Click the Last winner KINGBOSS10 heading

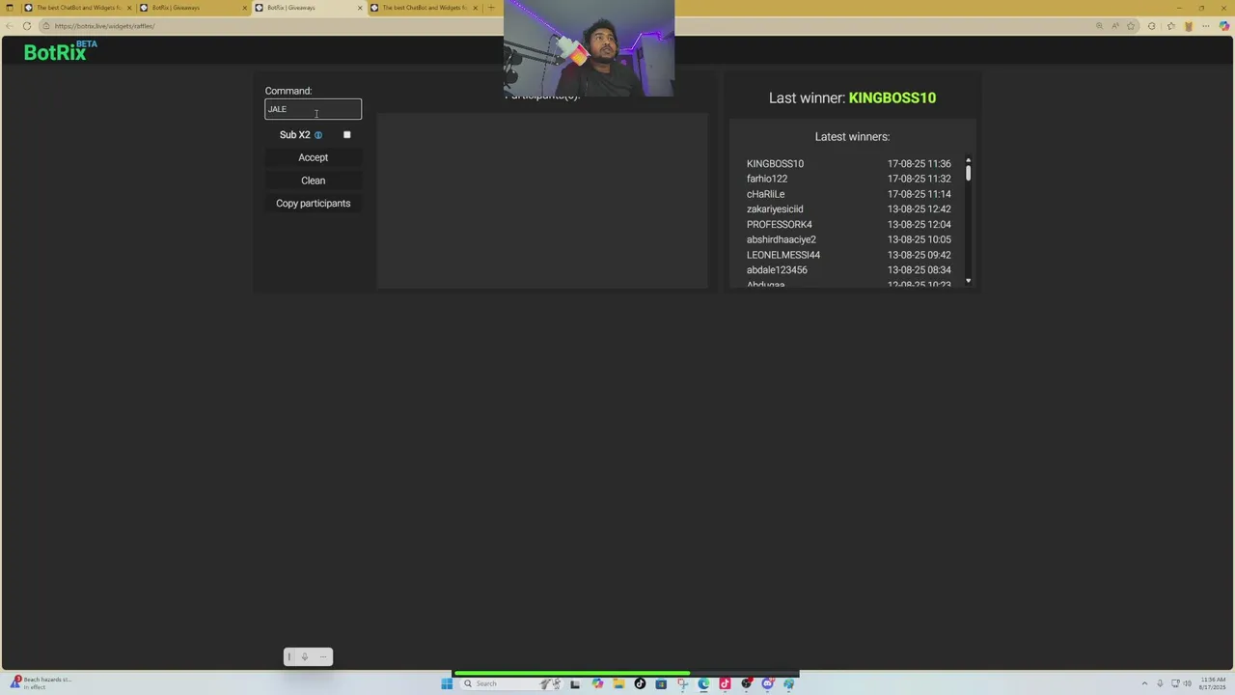click(852, 97)
